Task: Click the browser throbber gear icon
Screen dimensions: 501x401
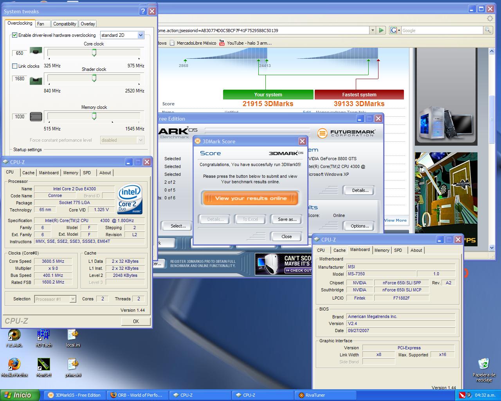Action: [x=490, y=18]
